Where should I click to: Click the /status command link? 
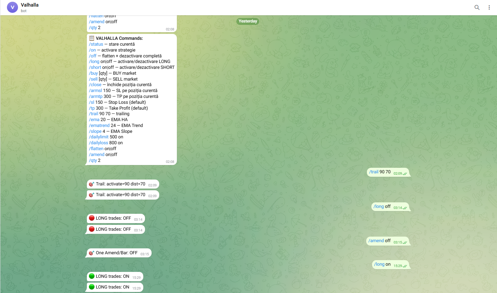pos(96,44)
